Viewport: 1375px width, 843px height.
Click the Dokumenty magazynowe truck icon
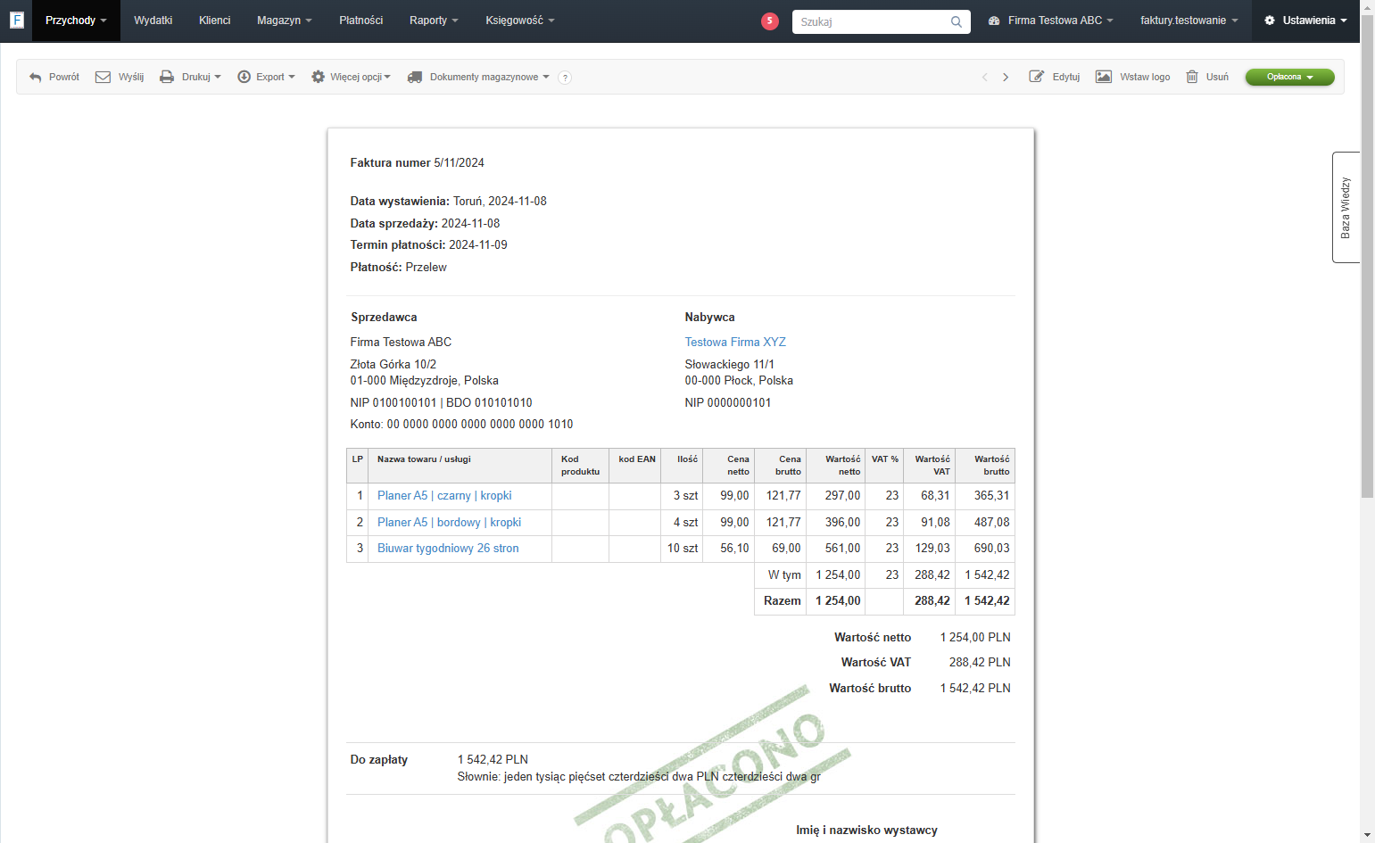pyautogui.click(x=415, y=78)
